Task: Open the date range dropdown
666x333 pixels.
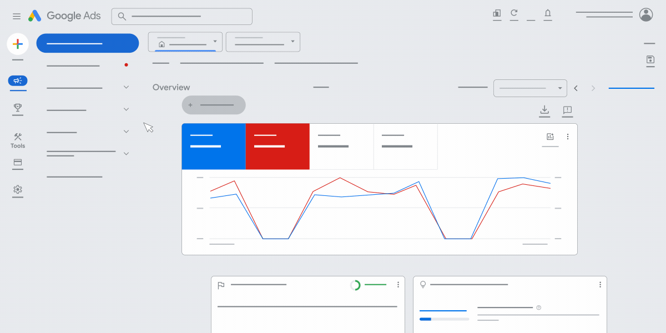Action: tap(530, 88)
